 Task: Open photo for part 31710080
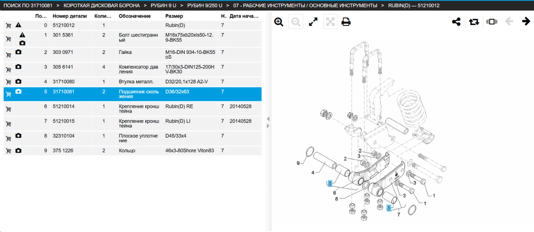pyautogui.click(x=19, y=81)
